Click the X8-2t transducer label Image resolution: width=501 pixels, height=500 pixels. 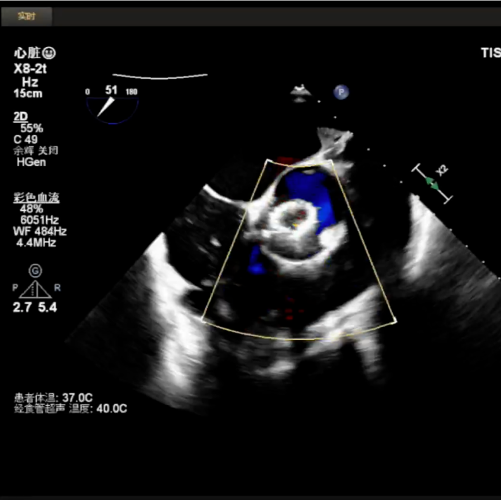pos(30,69)
